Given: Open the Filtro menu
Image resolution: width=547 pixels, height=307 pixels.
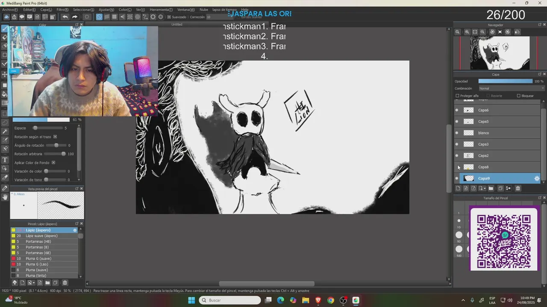Looking at the screenshot, I should tap(62, 9).
